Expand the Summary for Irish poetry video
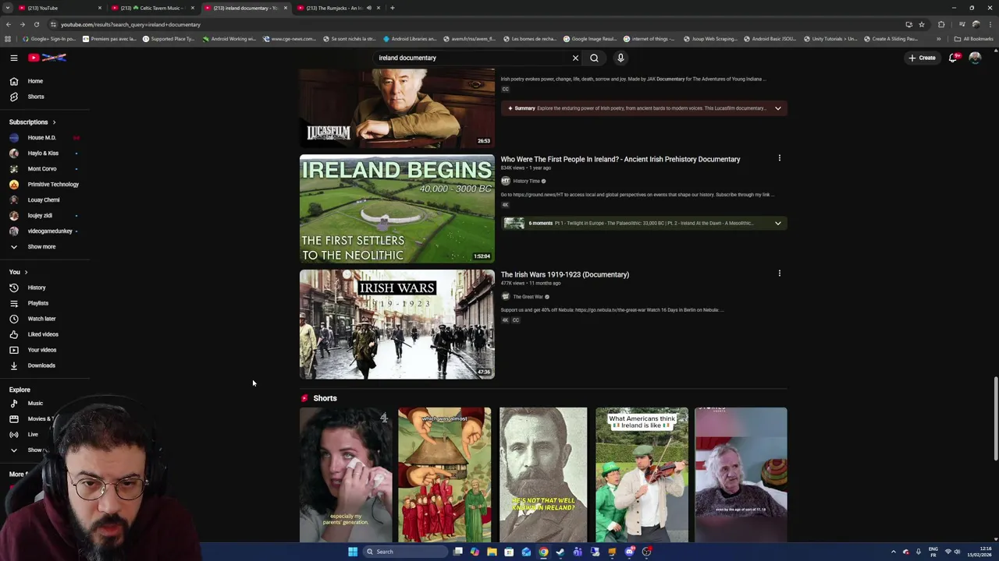999x561 pixels. tap(777, 108)
